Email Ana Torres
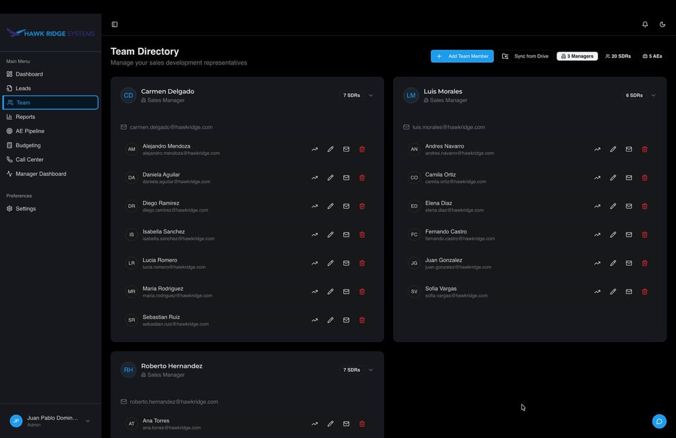 point(346,423)
